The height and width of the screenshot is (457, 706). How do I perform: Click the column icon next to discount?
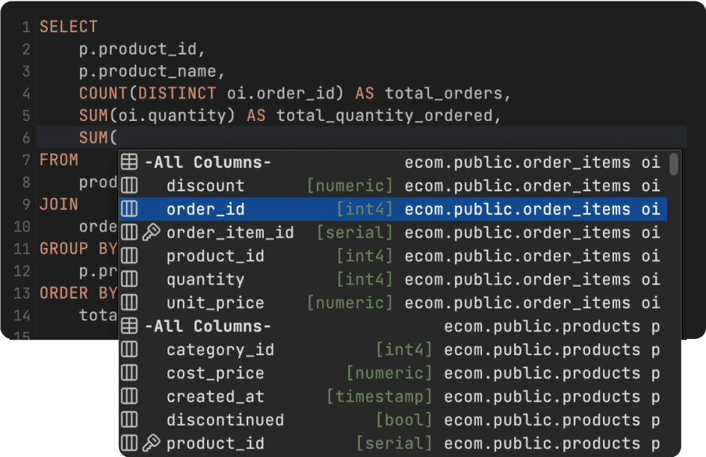coord(129,186)
